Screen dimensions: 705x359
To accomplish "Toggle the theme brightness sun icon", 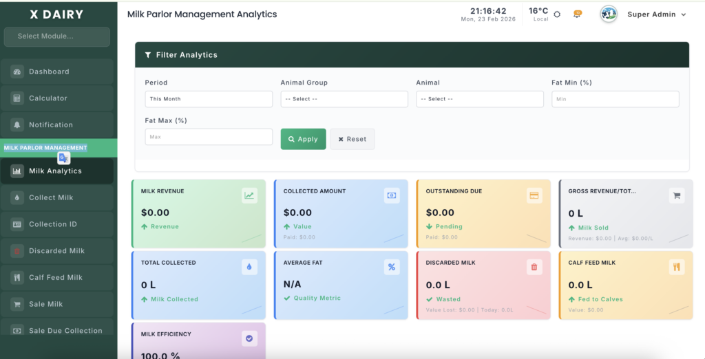I will tap(557, 14).
